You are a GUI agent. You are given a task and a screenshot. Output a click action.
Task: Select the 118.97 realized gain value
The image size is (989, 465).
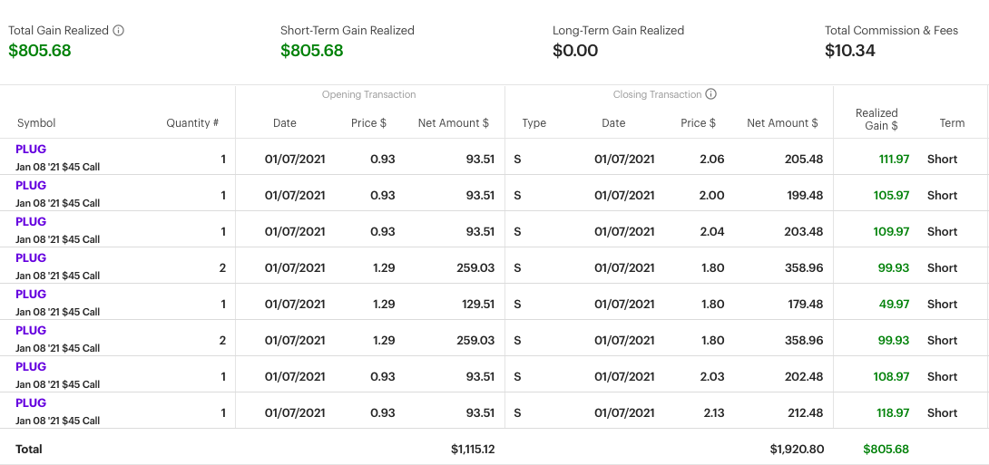click(x=894, y=413)
